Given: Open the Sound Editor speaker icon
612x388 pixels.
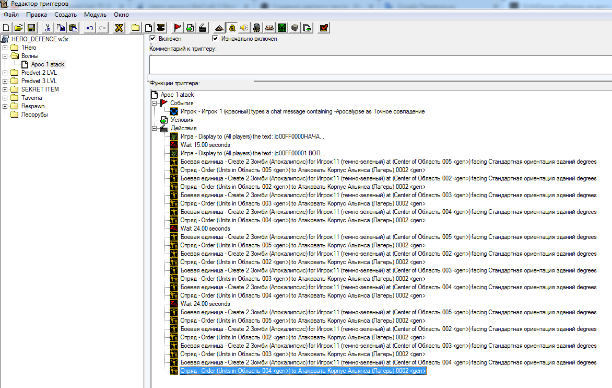Looking at the screenshot, I should [244, 27].
